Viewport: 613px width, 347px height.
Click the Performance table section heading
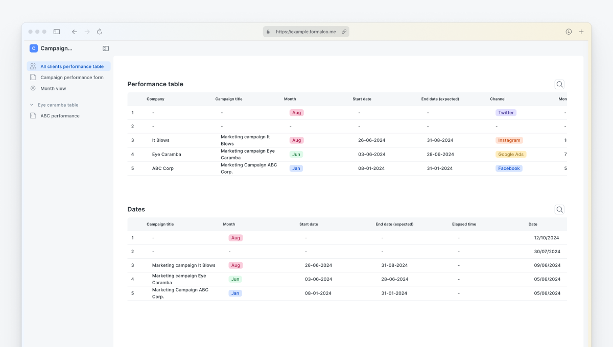coord(155,84)
